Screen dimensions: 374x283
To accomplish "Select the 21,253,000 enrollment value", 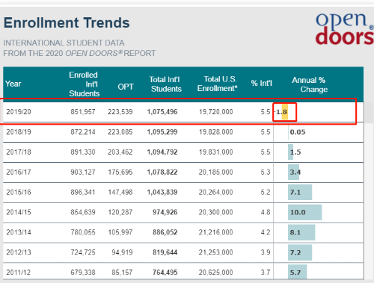I will [x=215, y=252].
